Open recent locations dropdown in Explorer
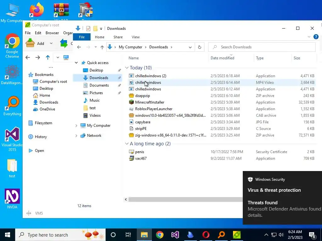The image size is (322, 241). (96, 47)
